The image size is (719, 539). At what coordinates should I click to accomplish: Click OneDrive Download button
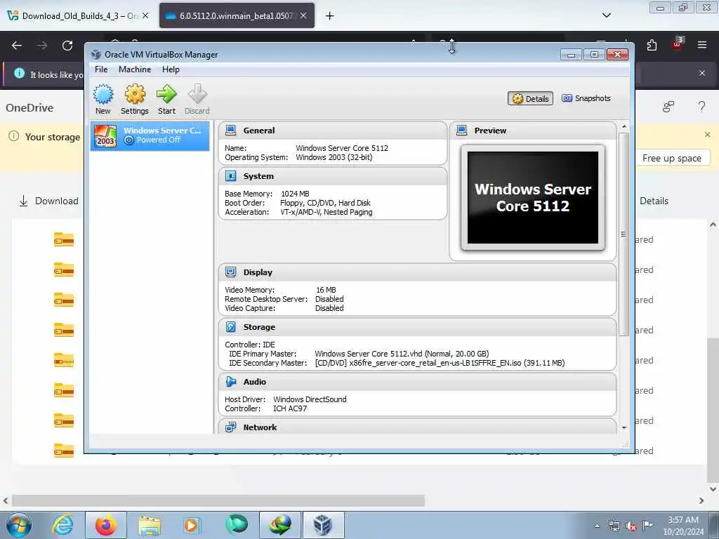pos(49,201)
